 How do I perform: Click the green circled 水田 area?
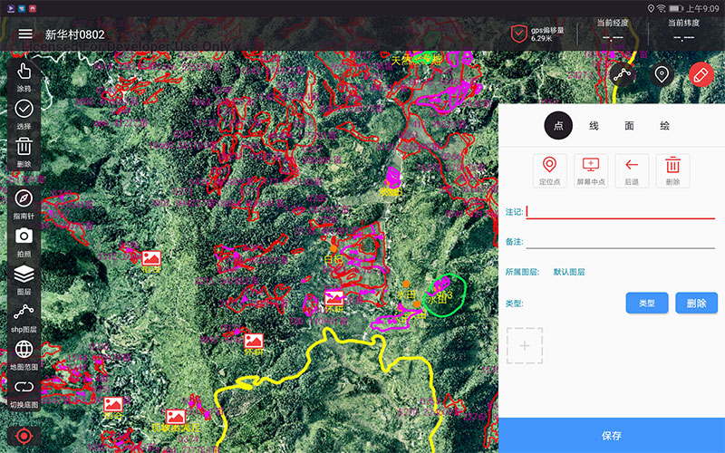444,295
